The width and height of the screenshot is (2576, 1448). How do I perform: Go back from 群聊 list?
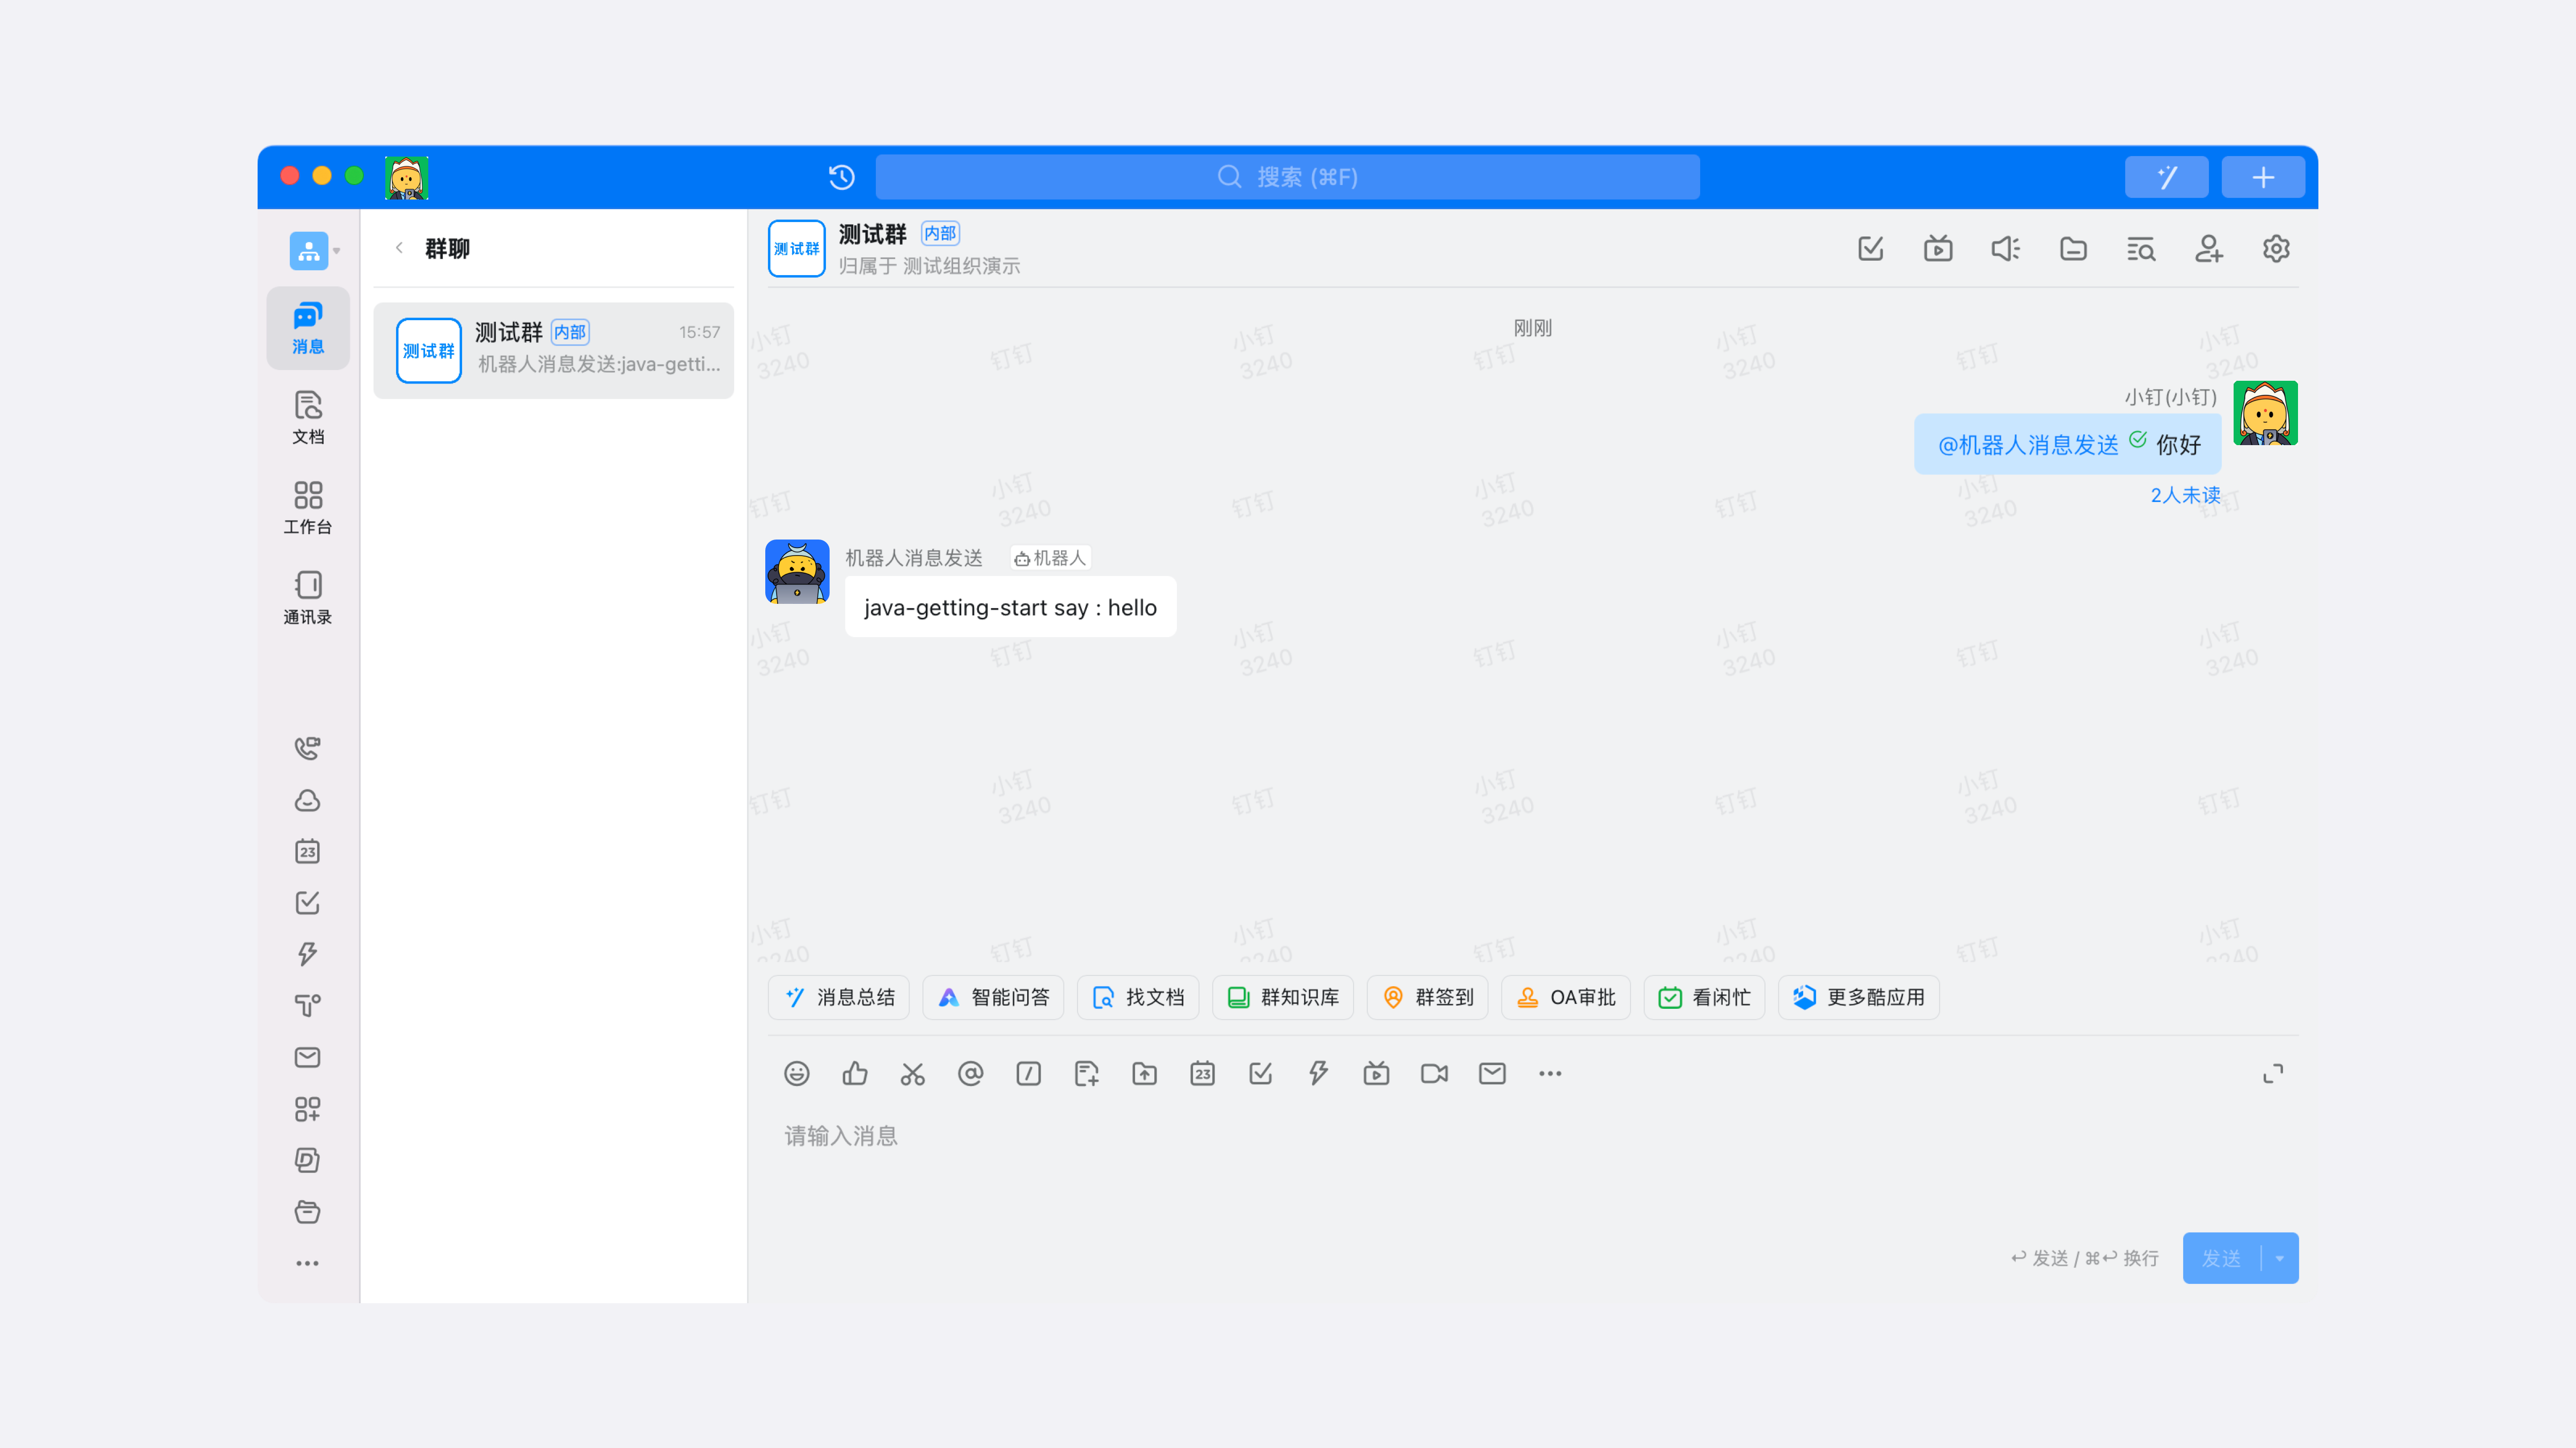click(399, 248)
